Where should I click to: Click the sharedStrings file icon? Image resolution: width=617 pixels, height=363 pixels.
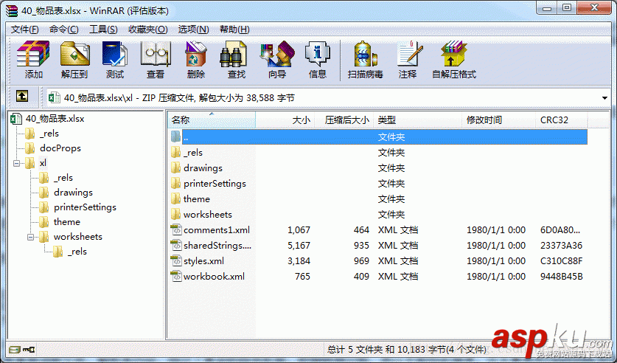tap(176, 245)
